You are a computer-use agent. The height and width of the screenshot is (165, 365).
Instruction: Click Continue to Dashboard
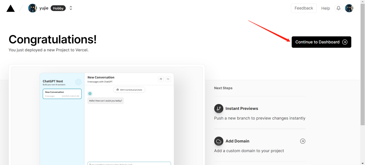coord(321,42)
